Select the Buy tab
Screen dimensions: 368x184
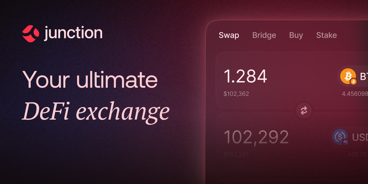pyautogui.click(x=296, y=35)
